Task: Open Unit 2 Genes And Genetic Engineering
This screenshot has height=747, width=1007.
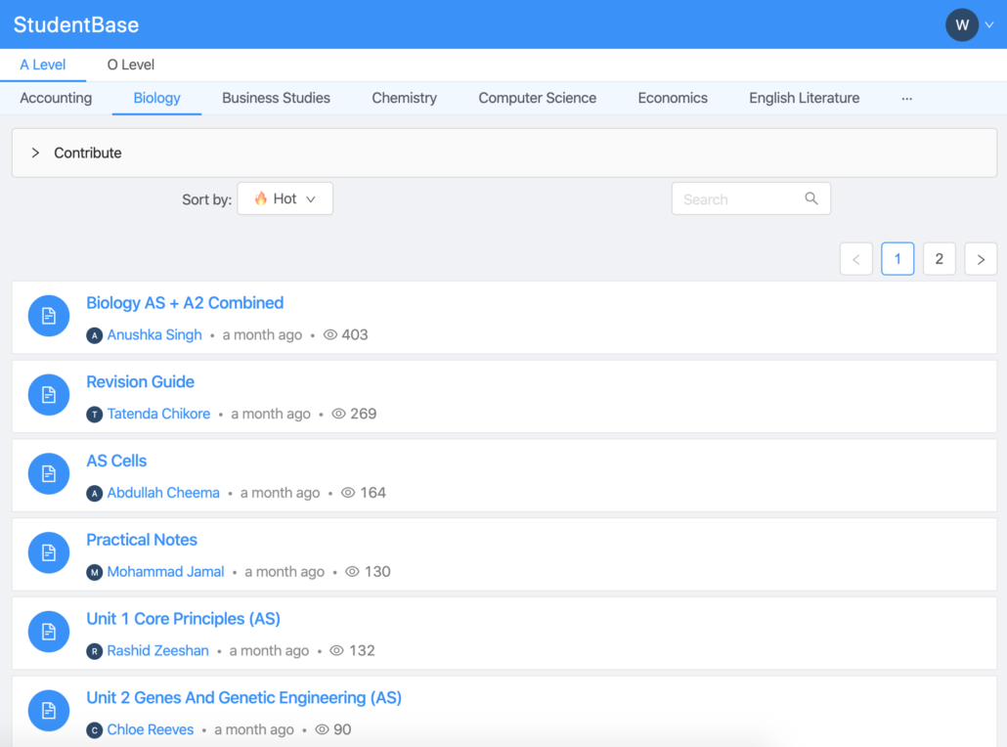Action: pos(244,698)
